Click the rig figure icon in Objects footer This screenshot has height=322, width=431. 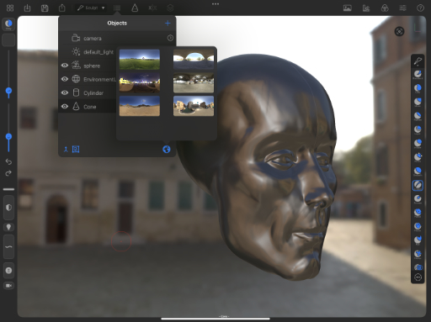tap(66, 150)
